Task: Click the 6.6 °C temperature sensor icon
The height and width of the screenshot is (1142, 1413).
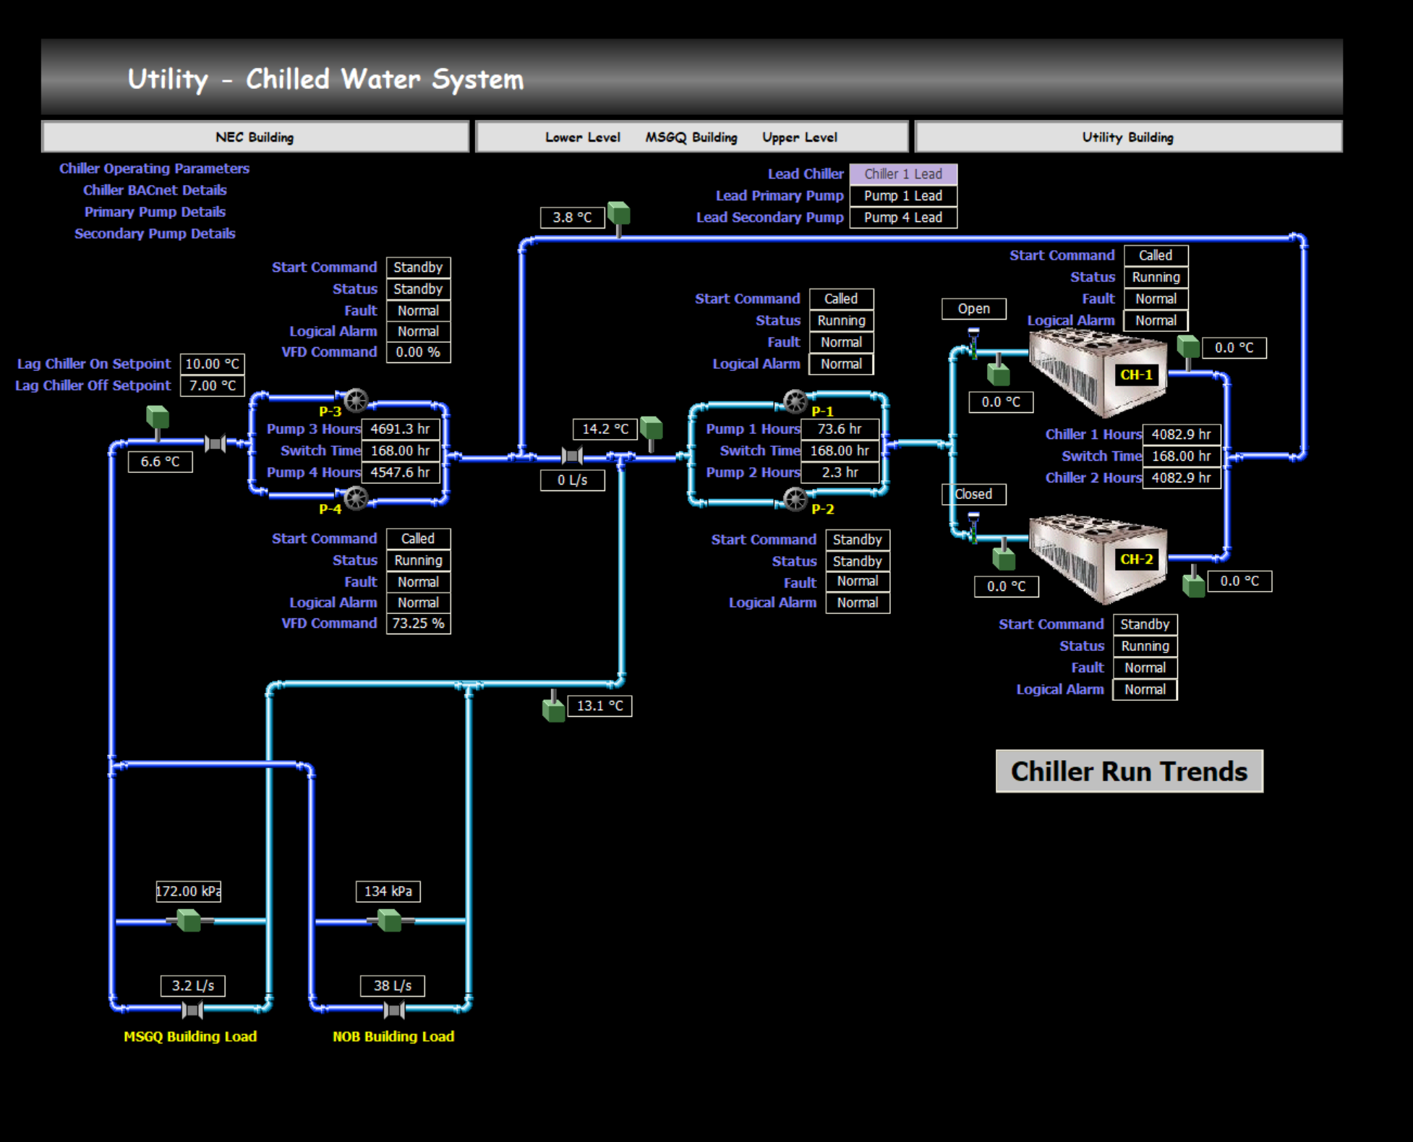Action: point(158,422)
